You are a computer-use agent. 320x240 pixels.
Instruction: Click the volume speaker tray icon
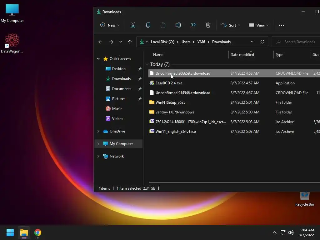click(291, 232)
